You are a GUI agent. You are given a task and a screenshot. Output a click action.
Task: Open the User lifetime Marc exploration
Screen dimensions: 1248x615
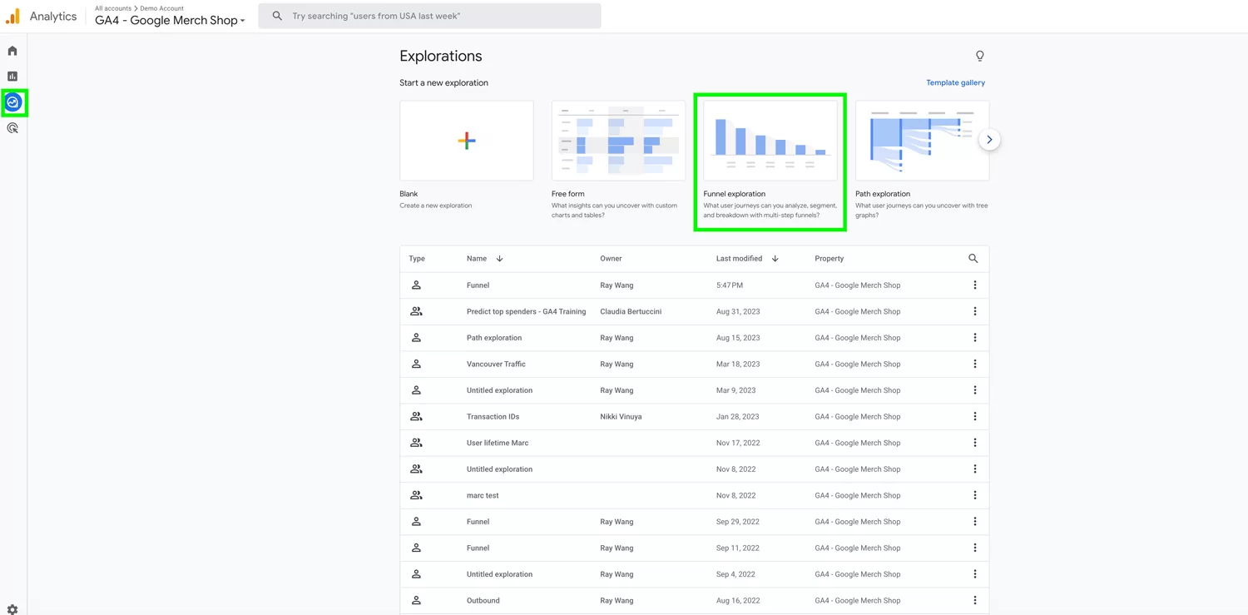[498, 443]
